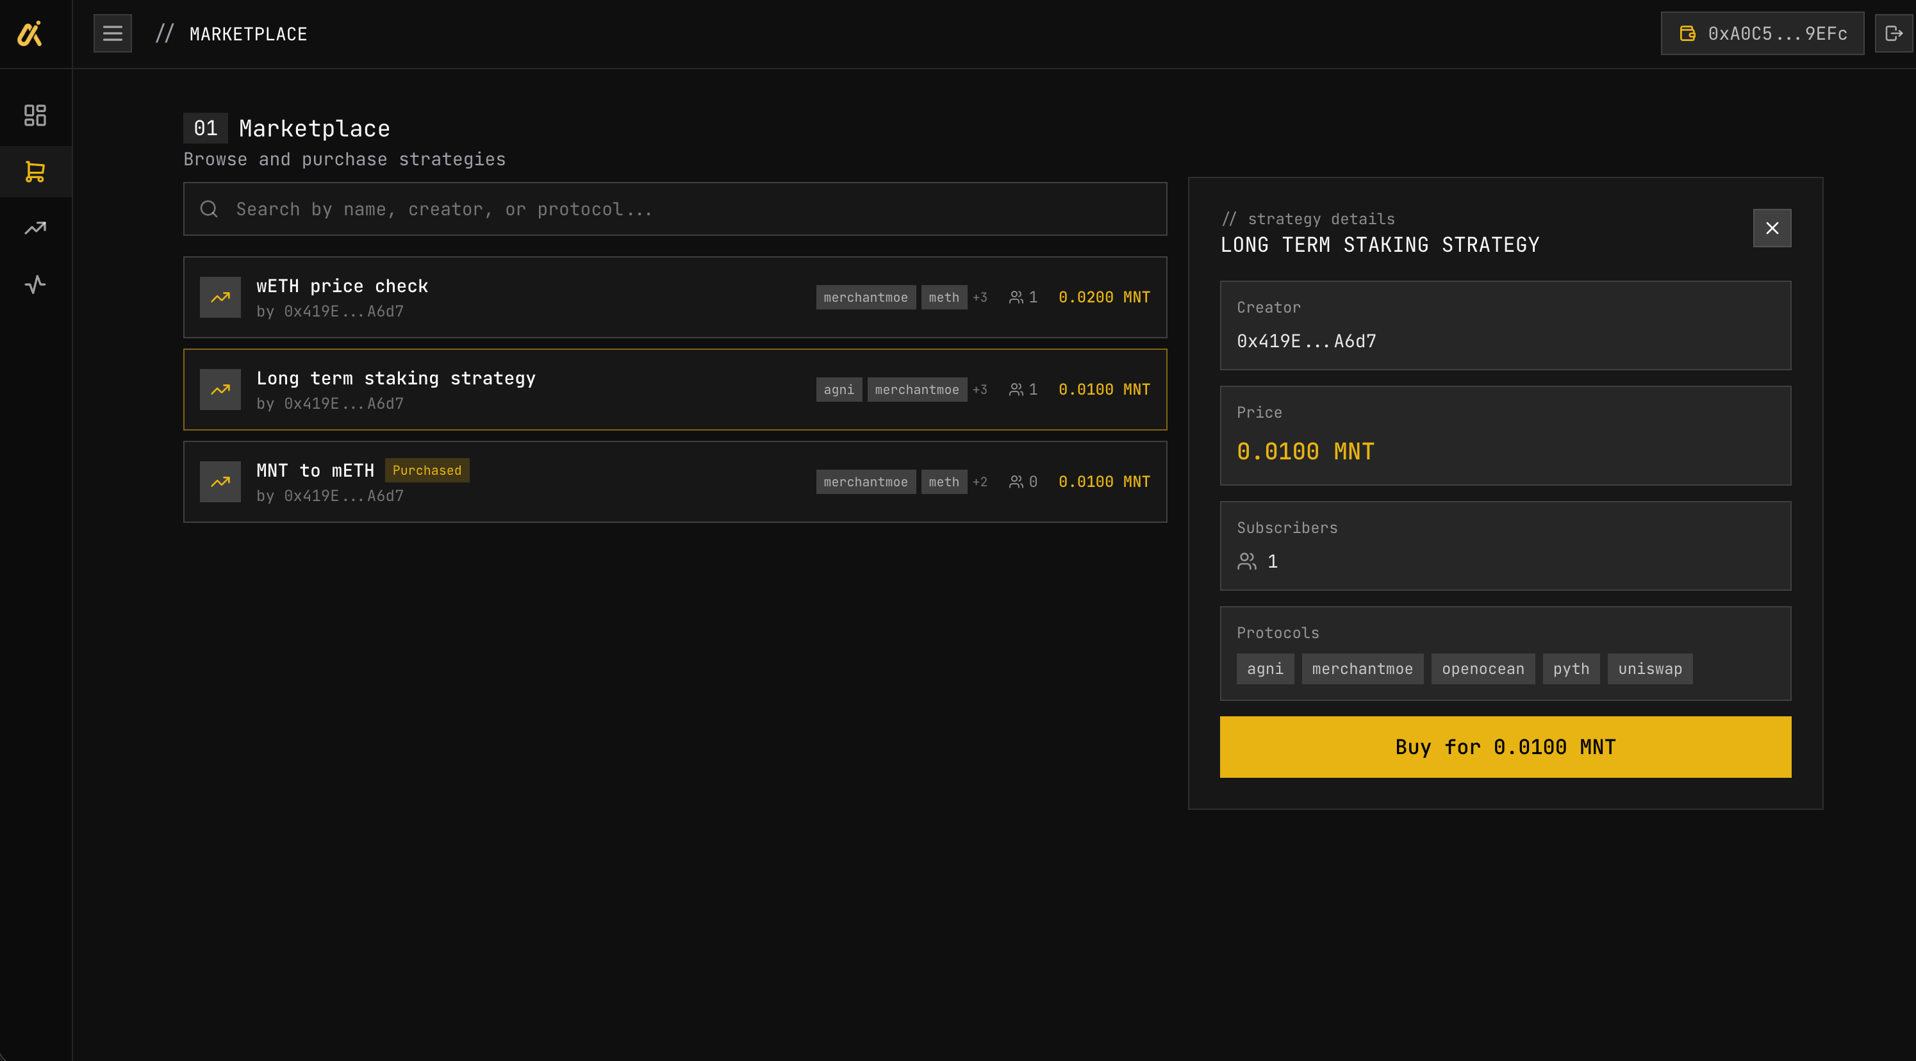Click the openocean protocol tag
Image resolution: width=1916 pixels, height=1061 pixels.
[x=1482, y=668]
